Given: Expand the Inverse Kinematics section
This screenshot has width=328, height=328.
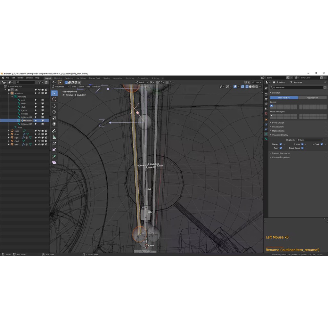Looking at the screenshot, I should tap(281, 153).
